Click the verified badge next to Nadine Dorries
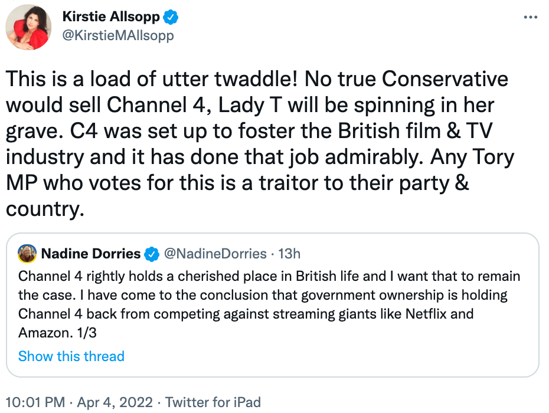Viewport: 549px width, 413px height. click(152, 254)
